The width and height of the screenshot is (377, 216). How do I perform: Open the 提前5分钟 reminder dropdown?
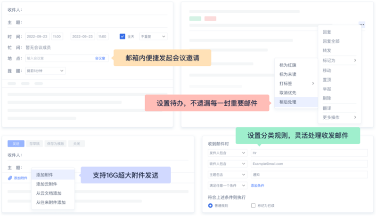click(x=45, y=70)
